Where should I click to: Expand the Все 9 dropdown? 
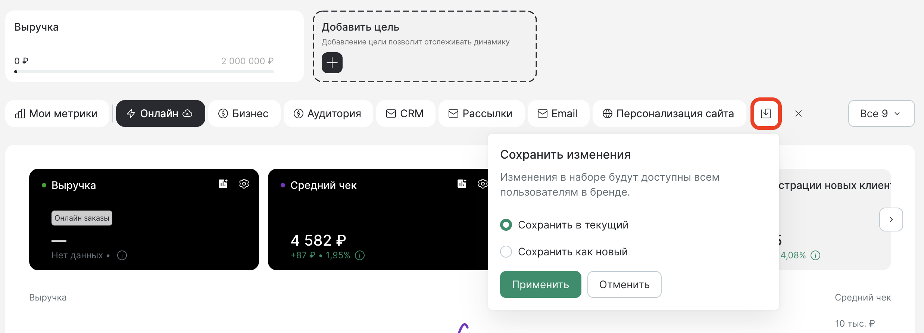point(881,113)
